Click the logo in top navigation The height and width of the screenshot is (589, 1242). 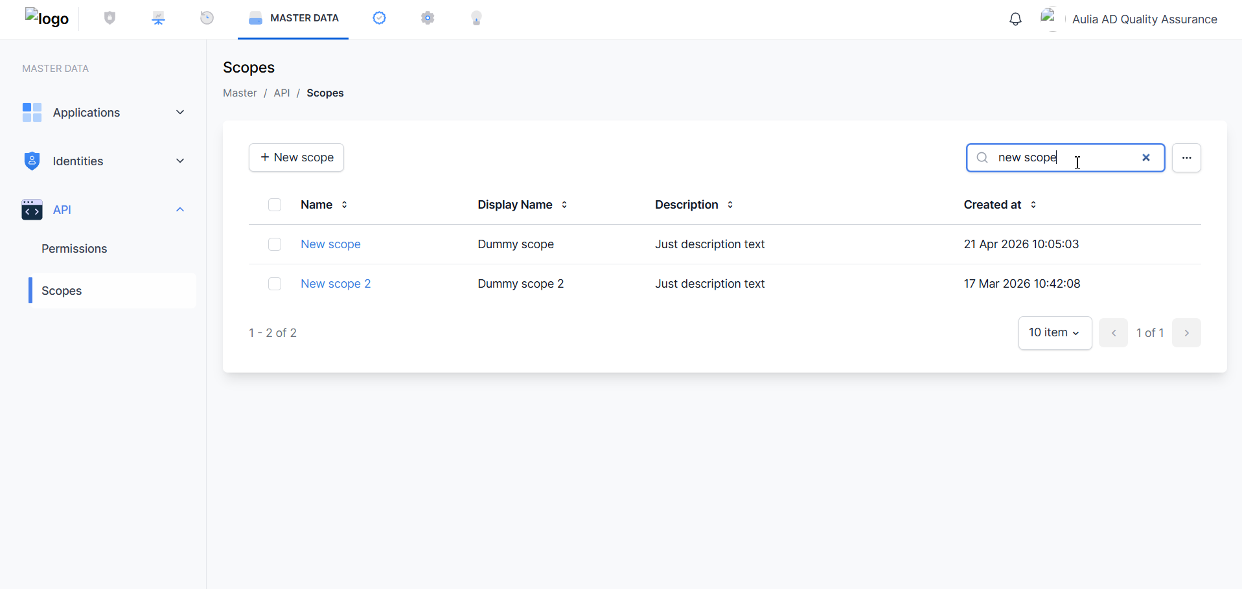tap(47, 18)
